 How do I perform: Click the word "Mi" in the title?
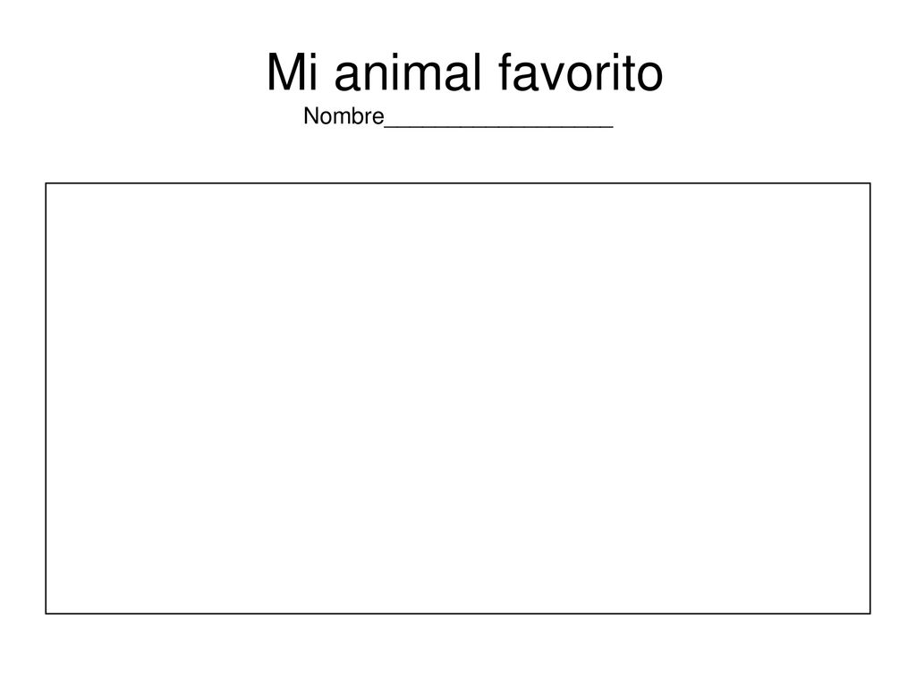pyautogui.click(x=293, y=72)
